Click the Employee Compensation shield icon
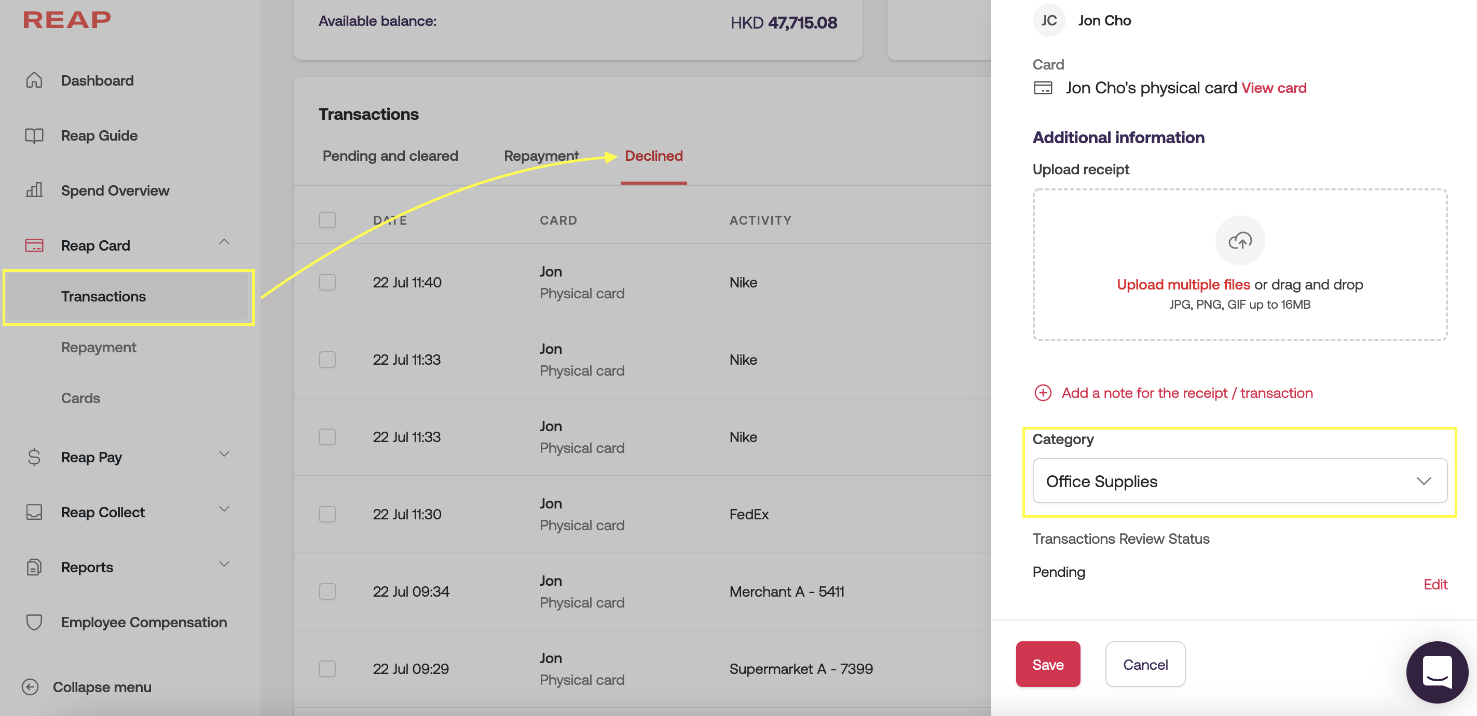This screenshot has width=1477, height=716. (x=34, y=622)
